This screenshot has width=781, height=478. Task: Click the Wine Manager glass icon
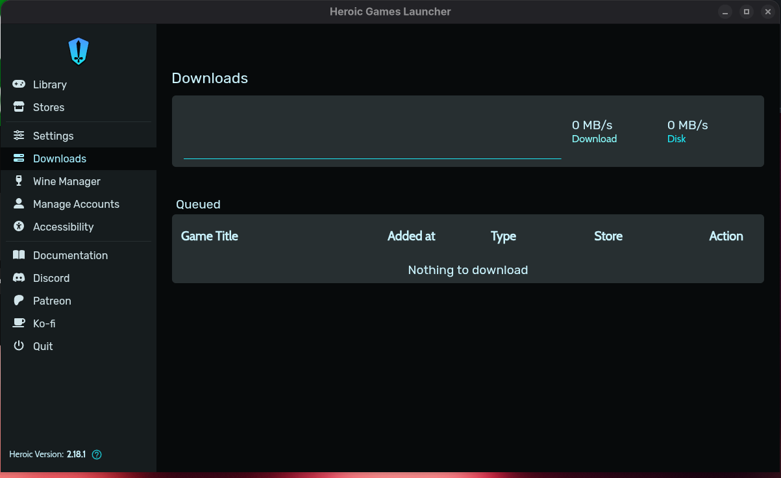point(19,181)
